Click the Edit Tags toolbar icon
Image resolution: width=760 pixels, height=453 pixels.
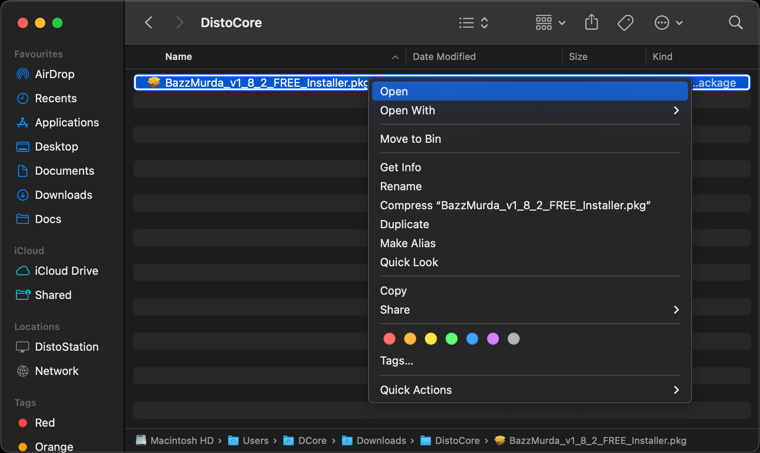pyautogui.click(x=625, y=22)
